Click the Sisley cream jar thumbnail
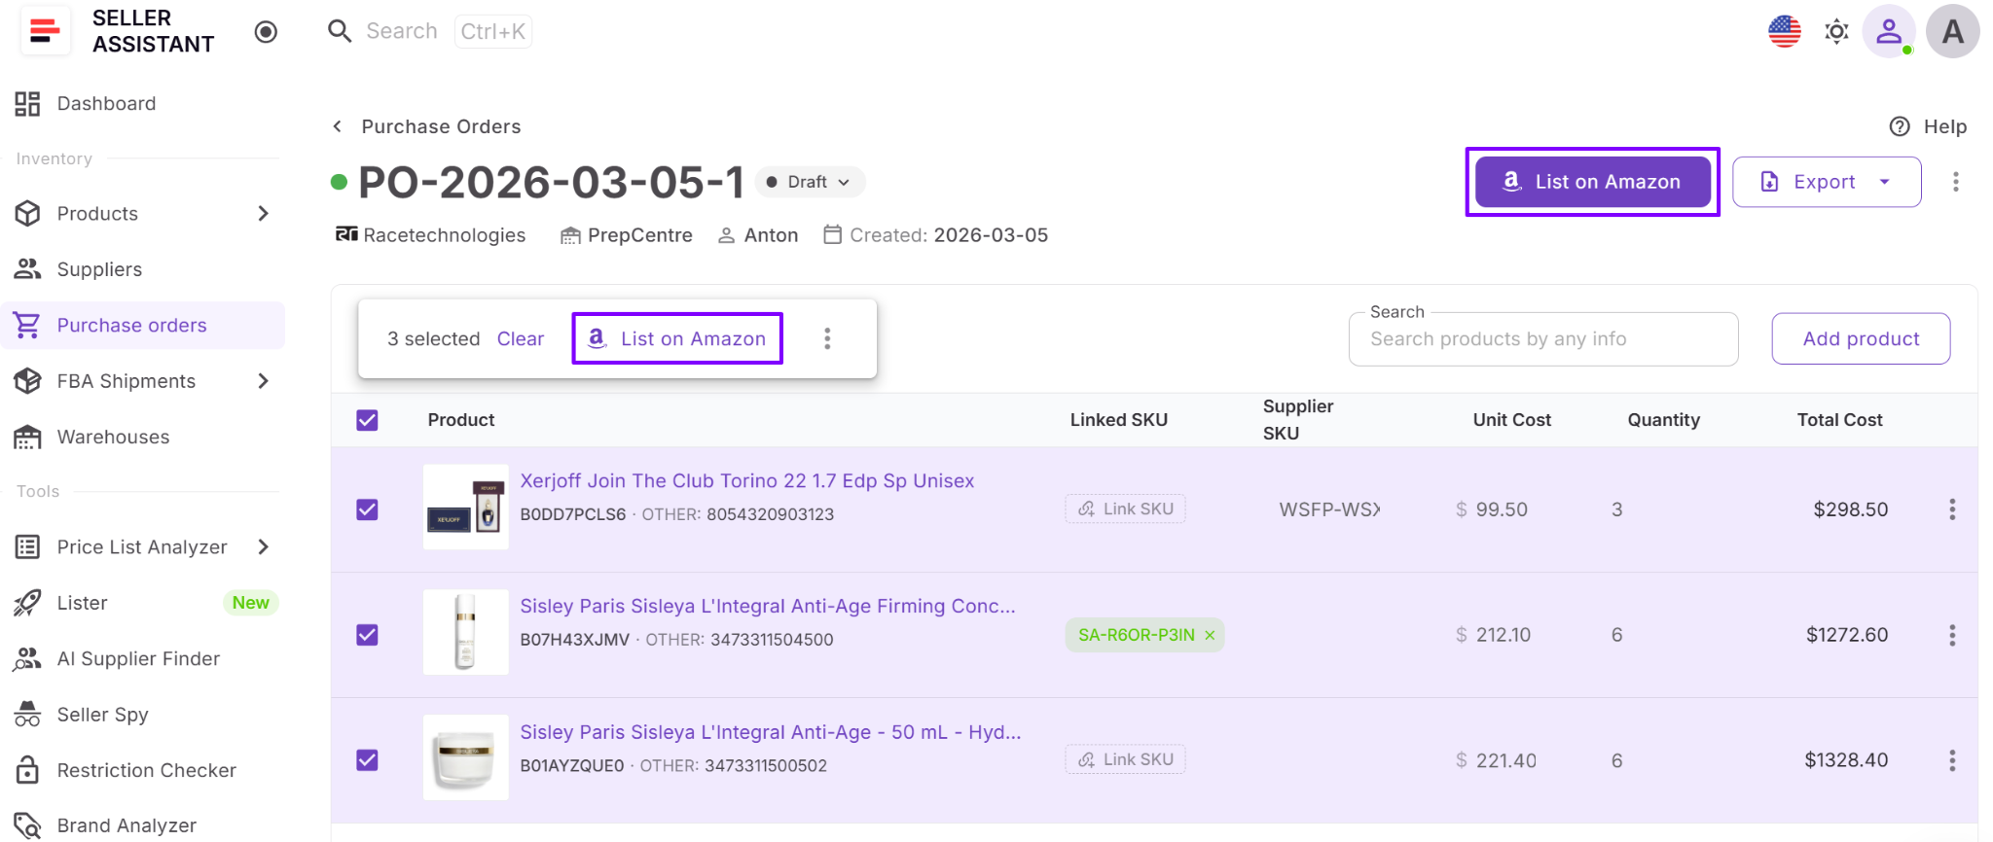Image resolution: width=1993 pixels, height=842 pixels. 465,757
